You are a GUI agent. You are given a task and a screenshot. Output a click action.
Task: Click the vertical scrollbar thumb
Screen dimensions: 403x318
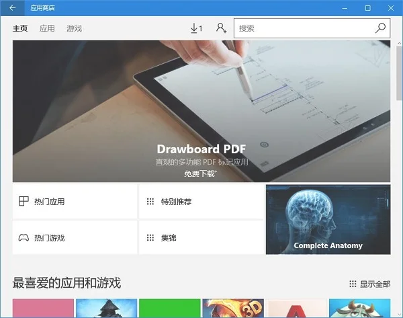399,73
